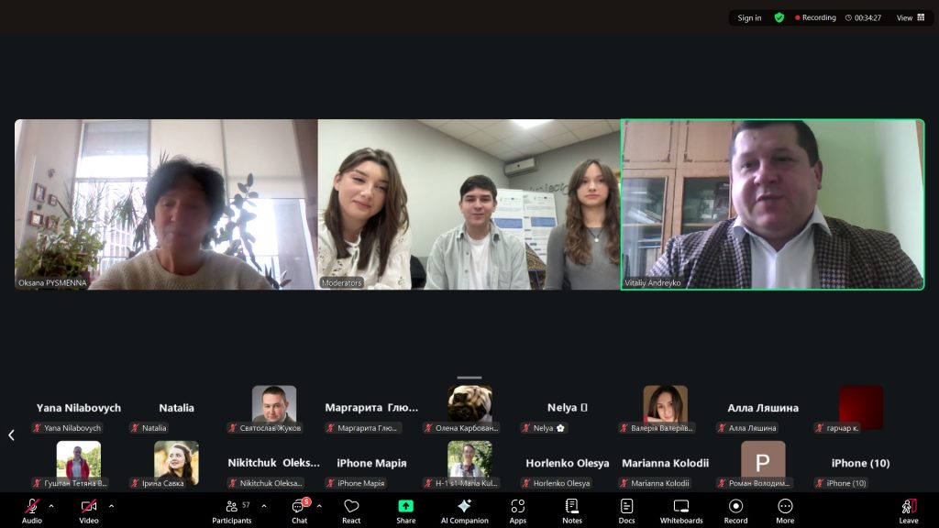Expand audio options arrow beside Audio
Viewport: 939px width, 528px height.
(x=51, y=506)
